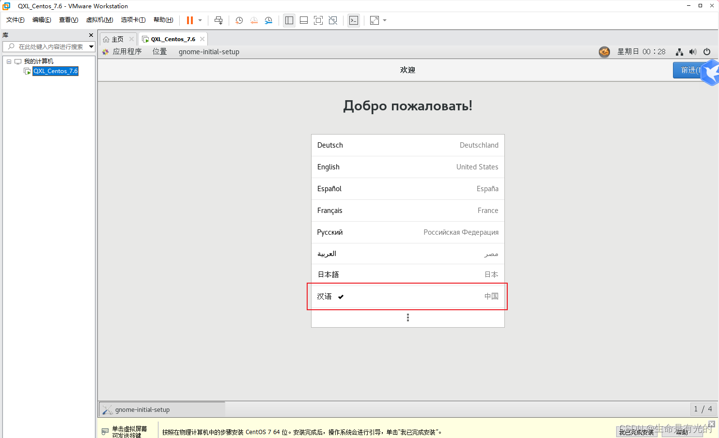Select English United States language

[408, 167]
